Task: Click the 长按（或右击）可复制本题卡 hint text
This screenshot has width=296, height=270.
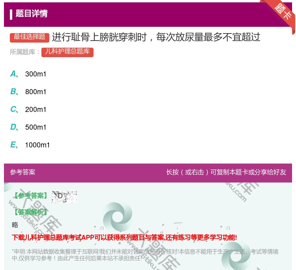Action: tap(226, 172)
